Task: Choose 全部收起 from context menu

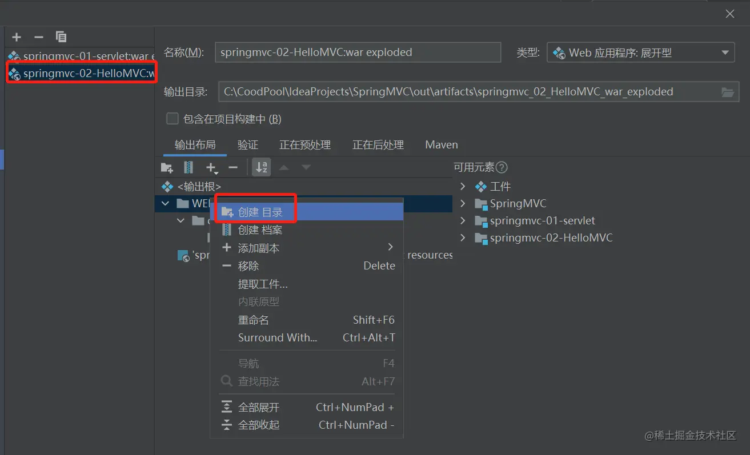Action: (307, 425)
